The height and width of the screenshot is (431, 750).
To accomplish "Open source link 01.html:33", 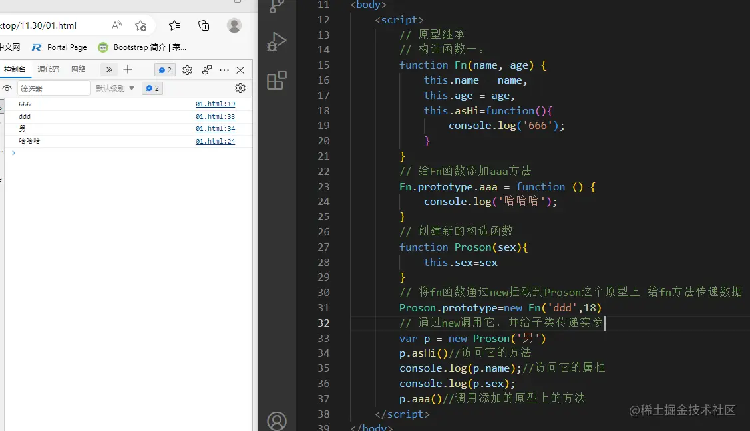I will click(215, 116).
